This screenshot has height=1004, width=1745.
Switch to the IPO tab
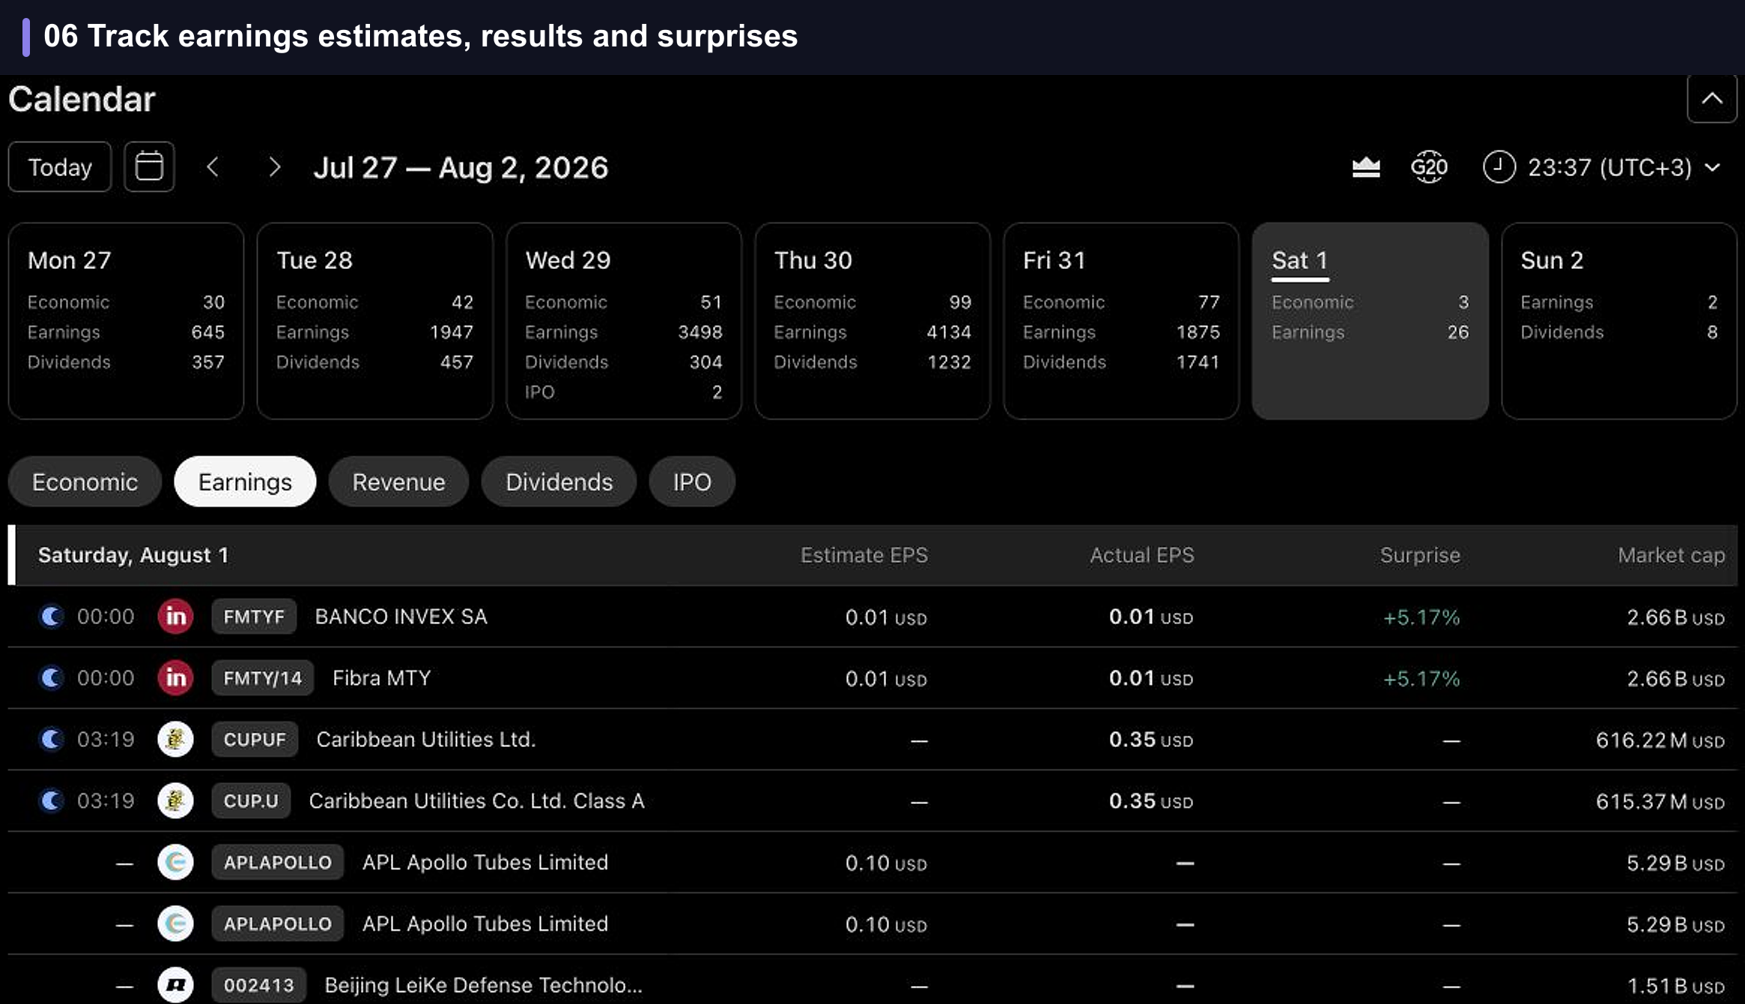(x=692, y=482)
